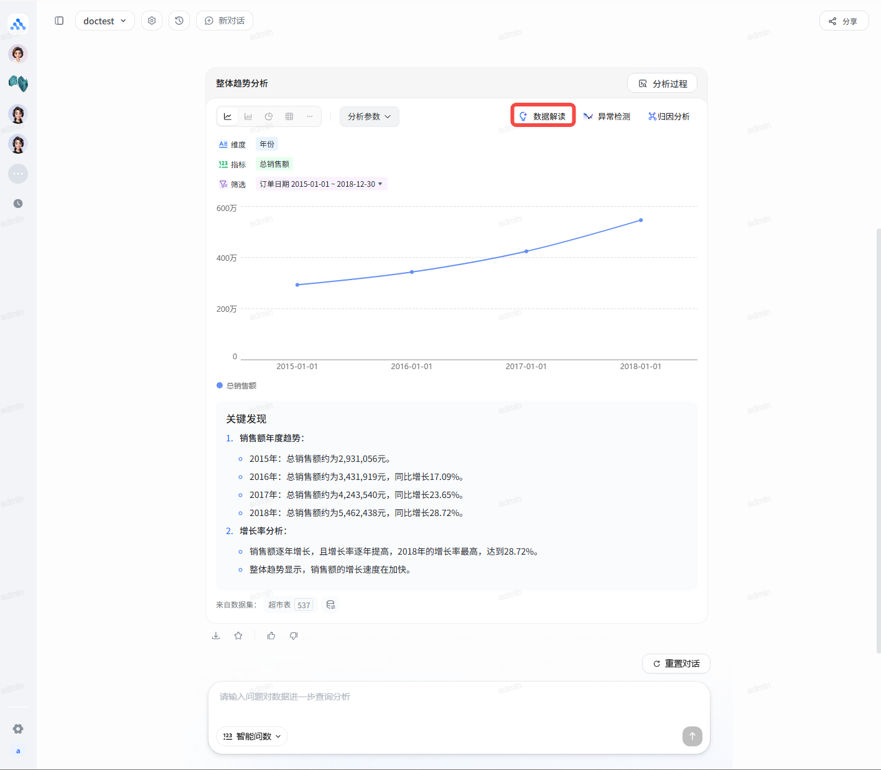Click the 销售额年度趋势 list heading
This screenshot has height=770, width=881.
pyautogui.click(x=272, y=438)
